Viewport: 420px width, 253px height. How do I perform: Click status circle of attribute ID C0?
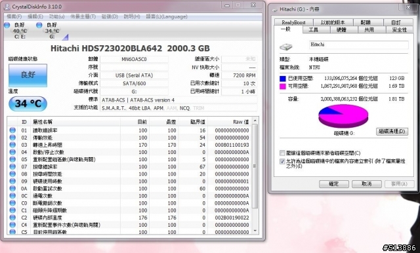[x=12, y=203]
